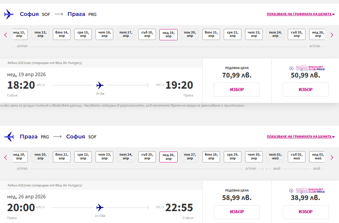Select Wizz Discount Club 38,99 лв. fare
Screen dimensions: 339x223
(x=305, y=212)
